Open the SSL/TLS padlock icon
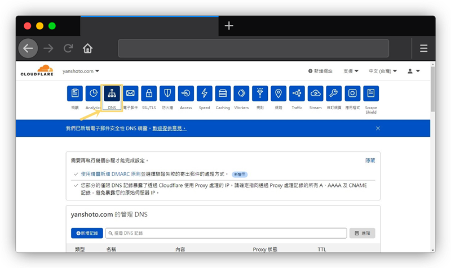Screen dimensions: 451x268 point(149,93)
